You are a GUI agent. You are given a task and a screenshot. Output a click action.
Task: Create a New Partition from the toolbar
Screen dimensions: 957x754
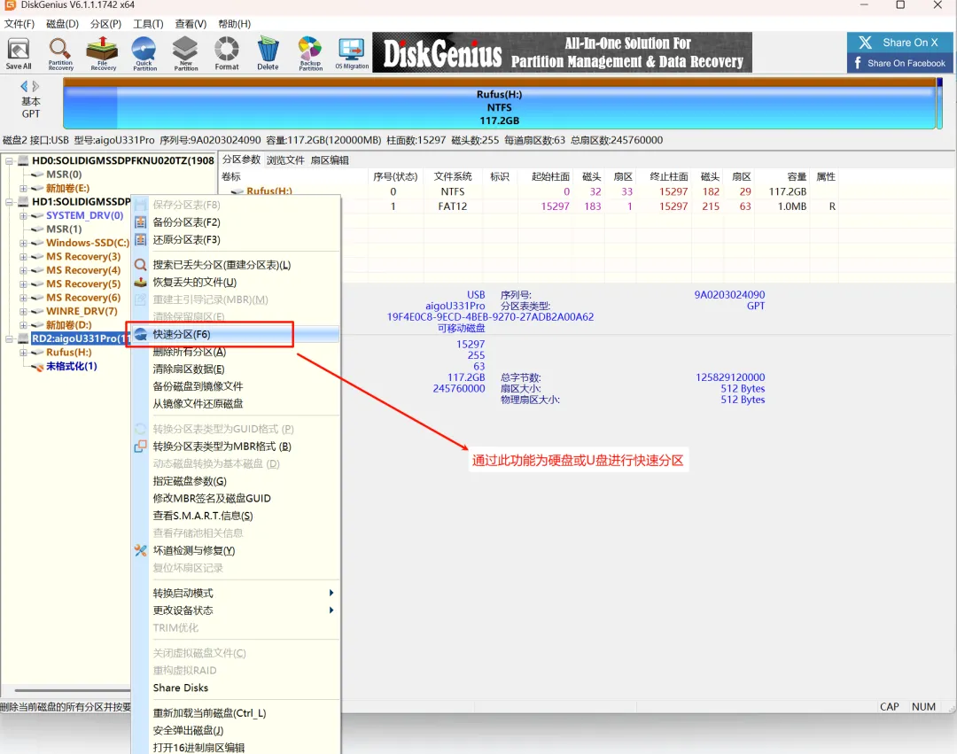click(x=185, y=53)
